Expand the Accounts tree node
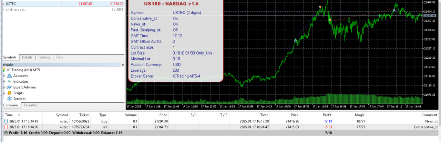441x142 pixels. coord(4,76)
